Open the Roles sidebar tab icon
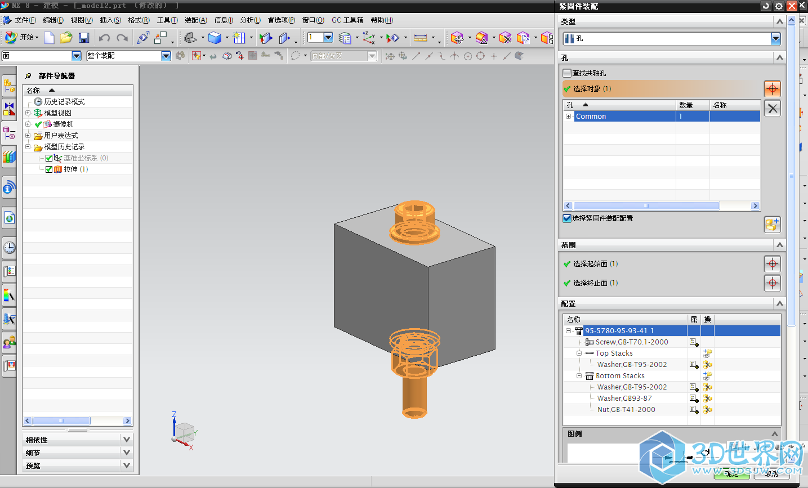The image size is (808, 488). click(9, 342)
